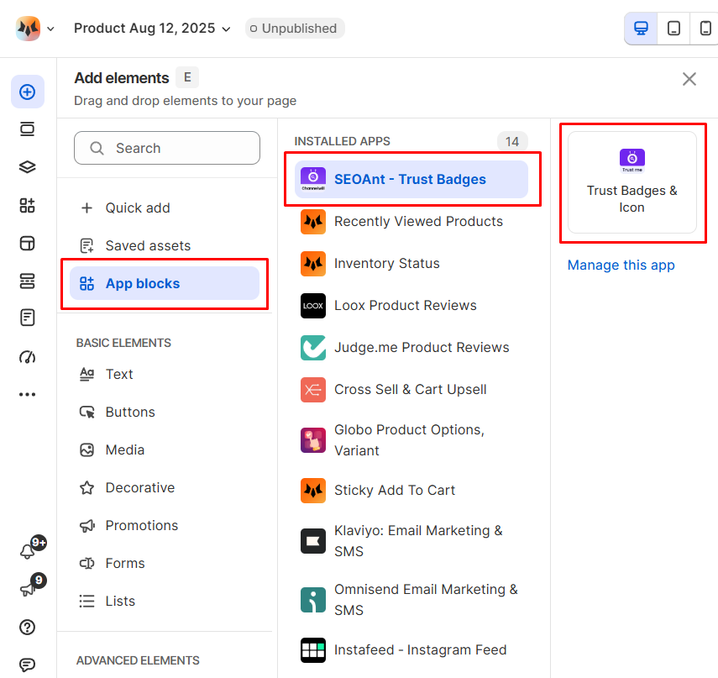Click the installed apps count badge 14
Screen dimensions: 718x678
pos(512,141)
